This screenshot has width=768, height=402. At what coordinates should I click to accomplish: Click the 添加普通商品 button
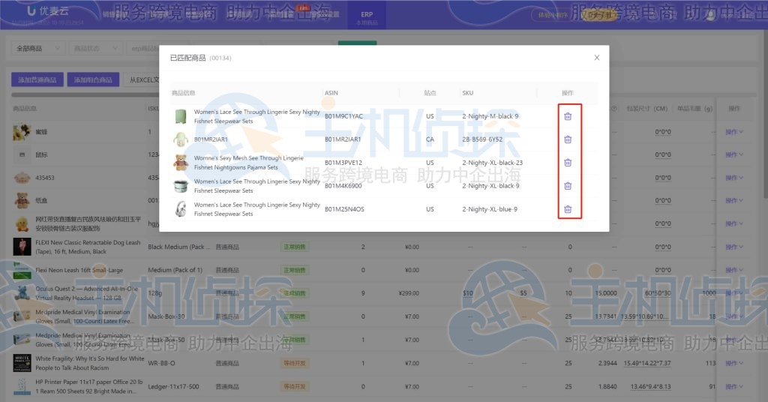pyautogui.click(x=37, y=79)
